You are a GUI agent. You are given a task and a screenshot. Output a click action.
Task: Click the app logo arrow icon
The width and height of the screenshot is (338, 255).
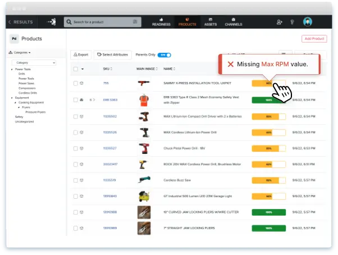pos(51,22)
